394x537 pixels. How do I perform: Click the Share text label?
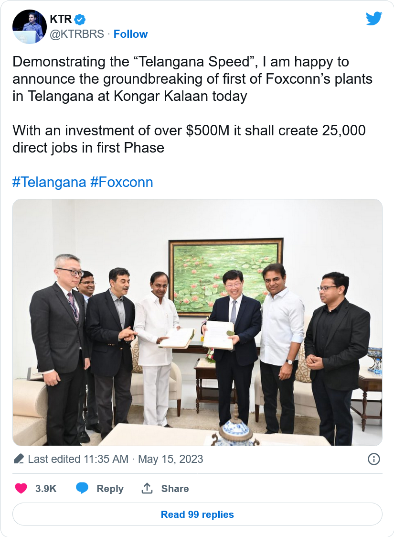point(175,488)
